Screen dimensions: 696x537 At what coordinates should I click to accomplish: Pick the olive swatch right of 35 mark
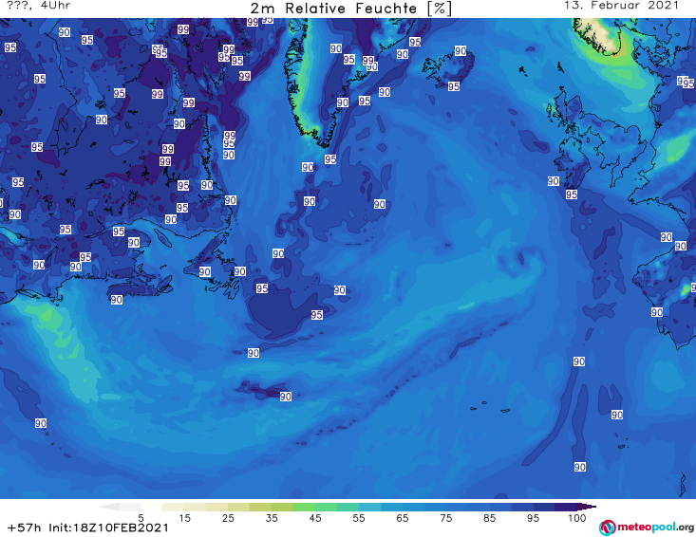[282, 507]
